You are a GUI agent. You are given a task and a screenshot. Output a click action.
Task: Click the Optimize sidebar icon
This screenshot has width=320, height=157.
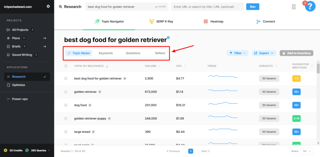(8, 85)
